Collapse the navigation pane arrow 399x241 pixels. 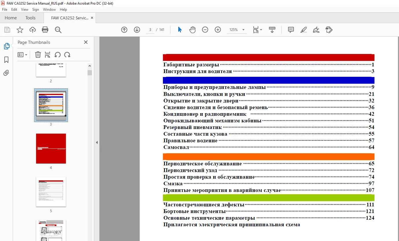(97, 142)
